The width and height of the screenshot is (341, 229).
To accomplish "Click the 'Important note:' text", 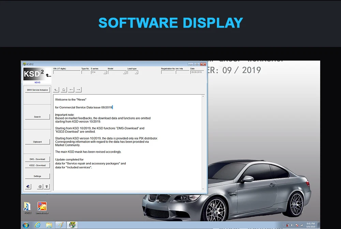I will click(64, 115).
